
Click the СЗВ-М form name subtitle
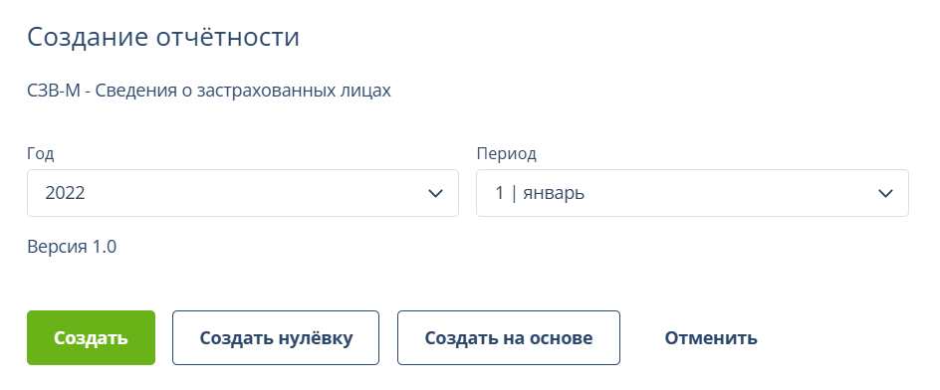209,92
